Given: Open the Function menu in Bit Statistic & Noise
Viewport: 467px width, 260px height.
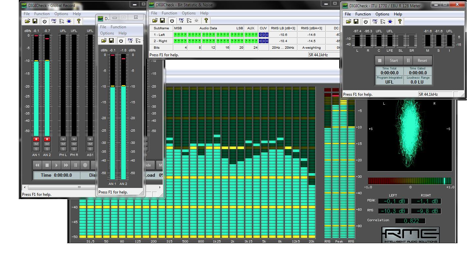Looking at the screenshot, I should point(169,13).
